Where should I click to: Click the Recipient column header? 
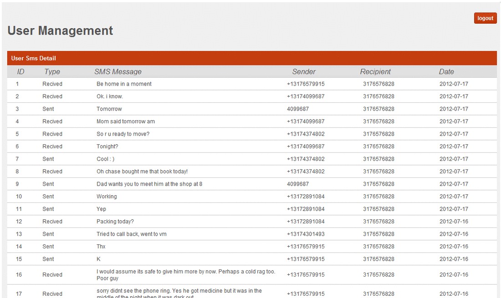click(375, 72)
